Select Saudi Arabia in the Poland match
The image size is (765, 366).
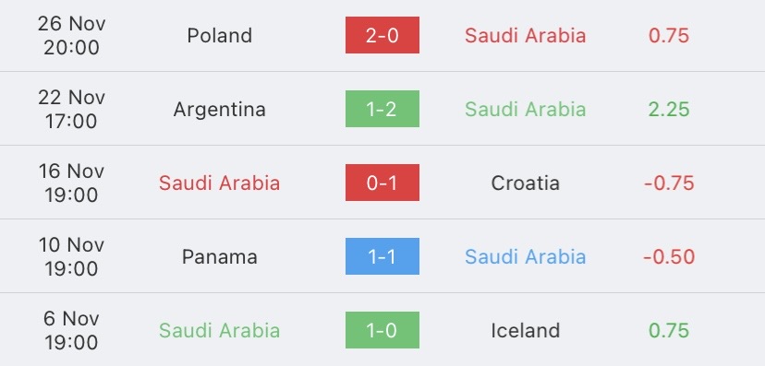[x=525, y=36]
